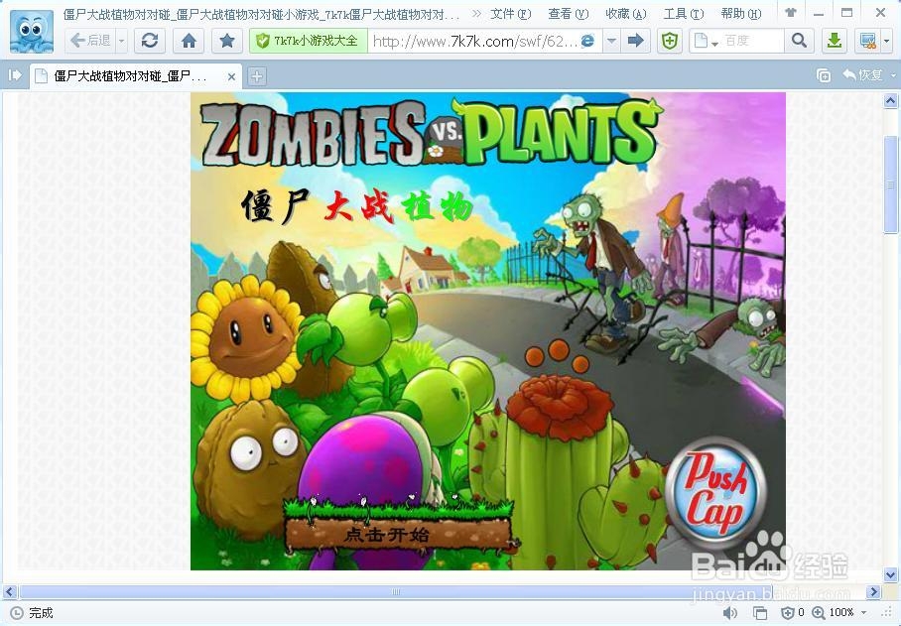The image size is (901, 626).
Task: Click the vertical scrollbar down arrow
Action: (891, 573)
